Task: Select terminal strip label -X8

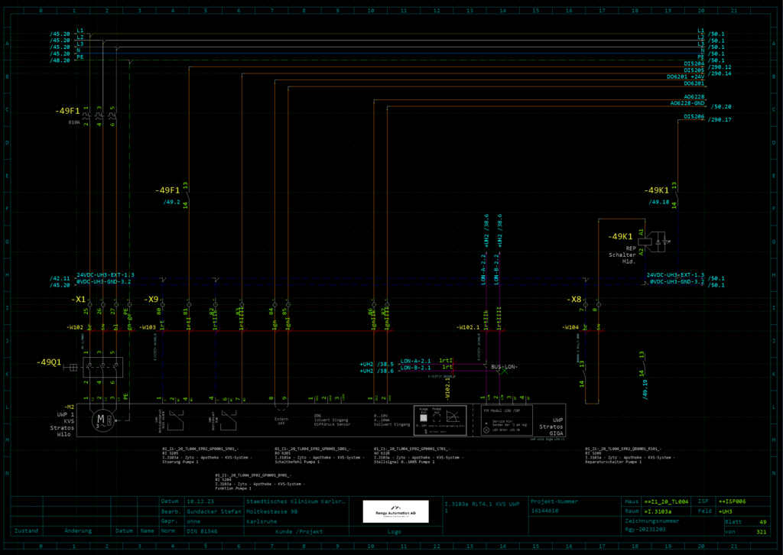Action: point(575,299)
